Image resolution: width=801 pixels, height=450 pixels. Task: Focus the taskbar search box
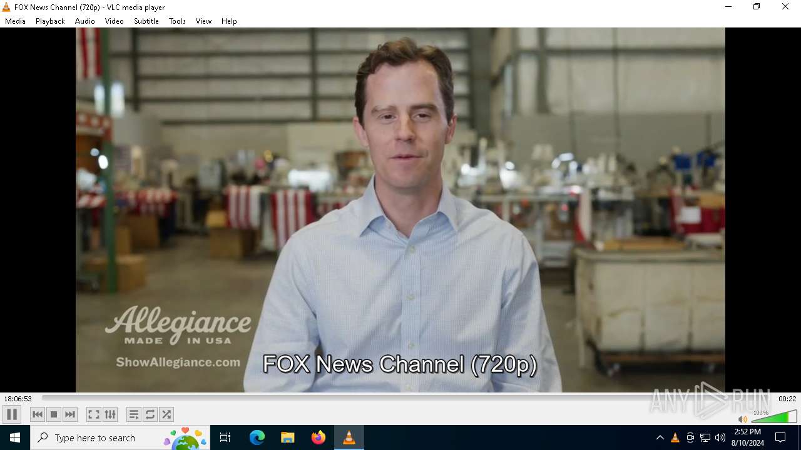pos(120,437)
